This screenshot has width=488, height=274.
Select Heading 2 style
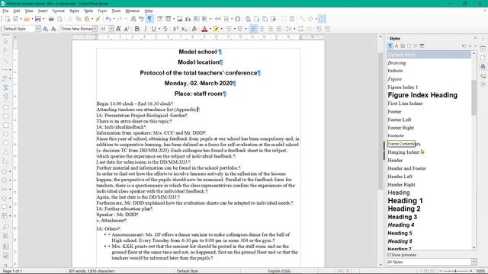[x=404, y=209]
